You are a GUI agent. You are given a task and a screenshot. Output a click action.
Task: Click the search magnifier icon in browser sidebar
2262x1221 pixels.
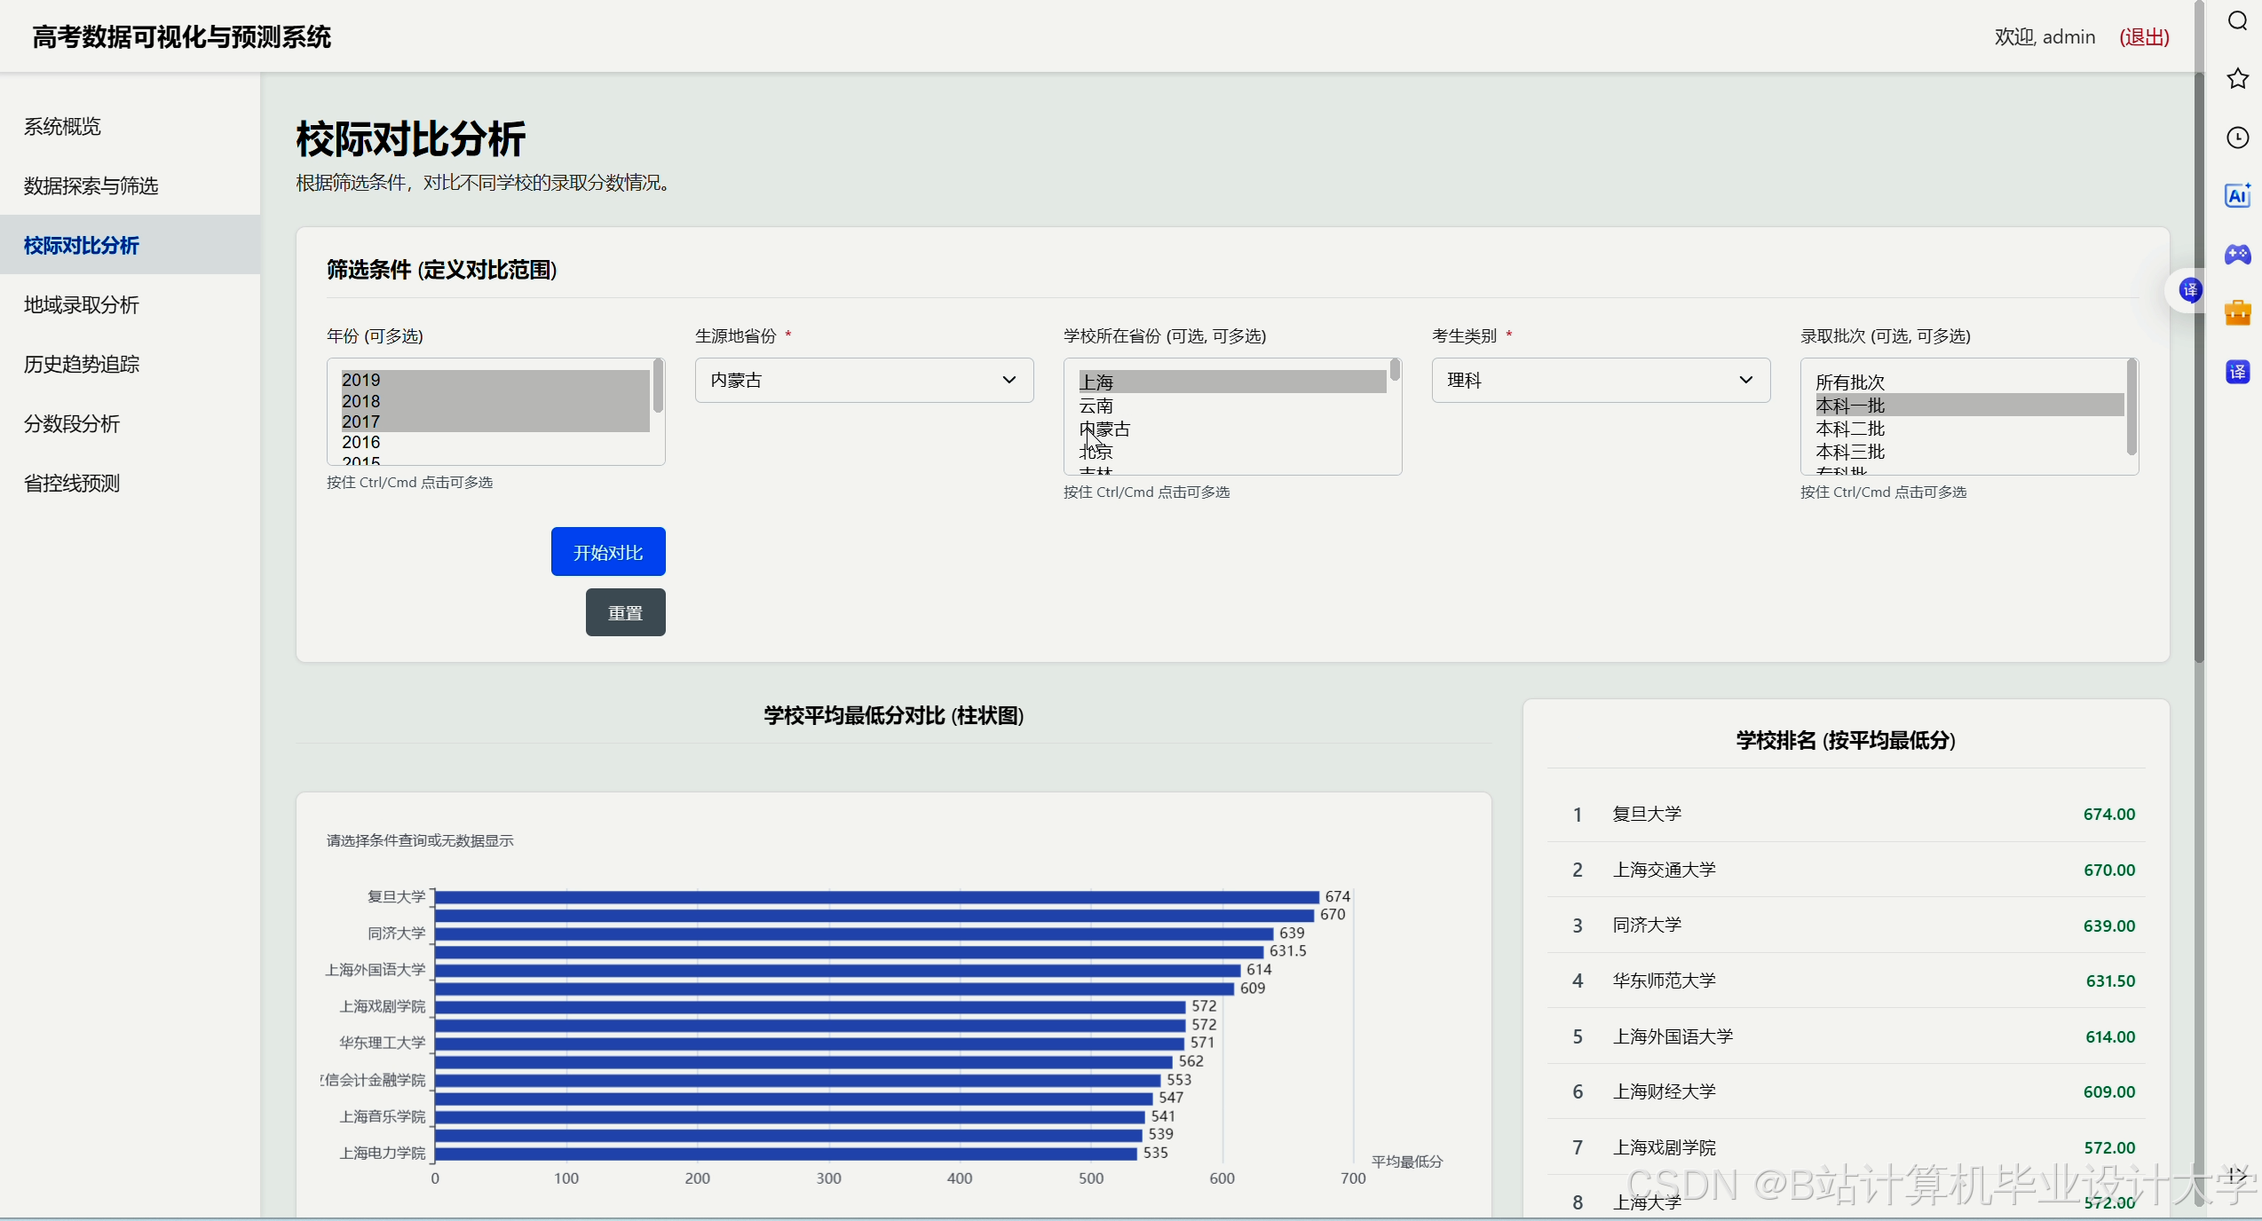tap(2237, 21)
